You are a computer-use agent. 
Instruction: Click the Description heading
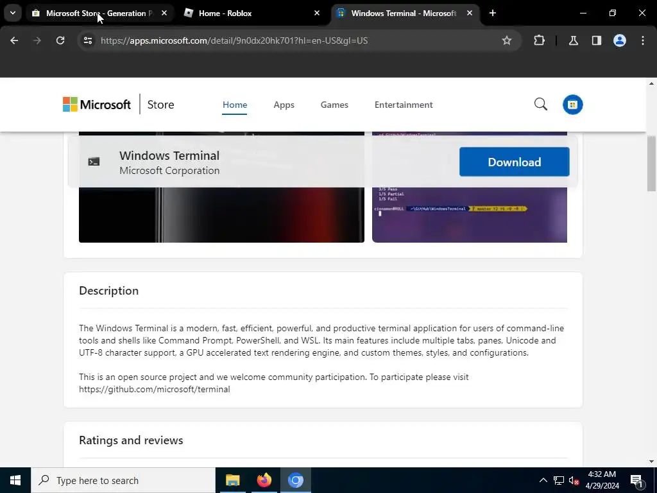[108, 291]
